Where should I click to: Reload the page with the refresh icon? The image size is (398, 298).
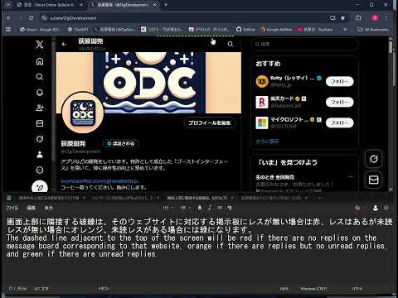[31, 18]
